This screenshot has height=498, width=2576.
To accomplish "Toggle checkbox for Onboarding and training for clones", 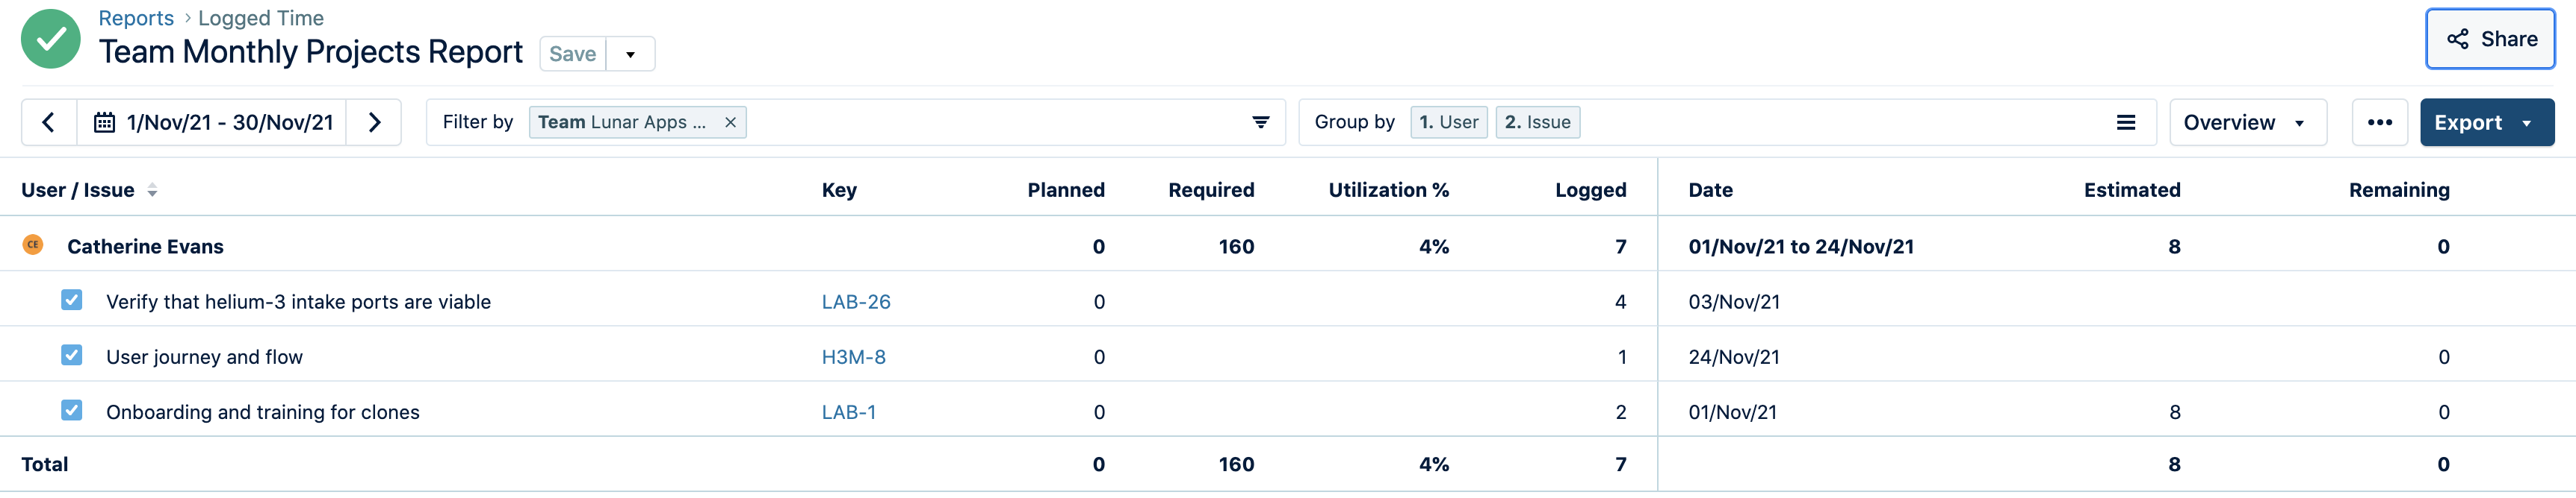I will coord(72,410).
